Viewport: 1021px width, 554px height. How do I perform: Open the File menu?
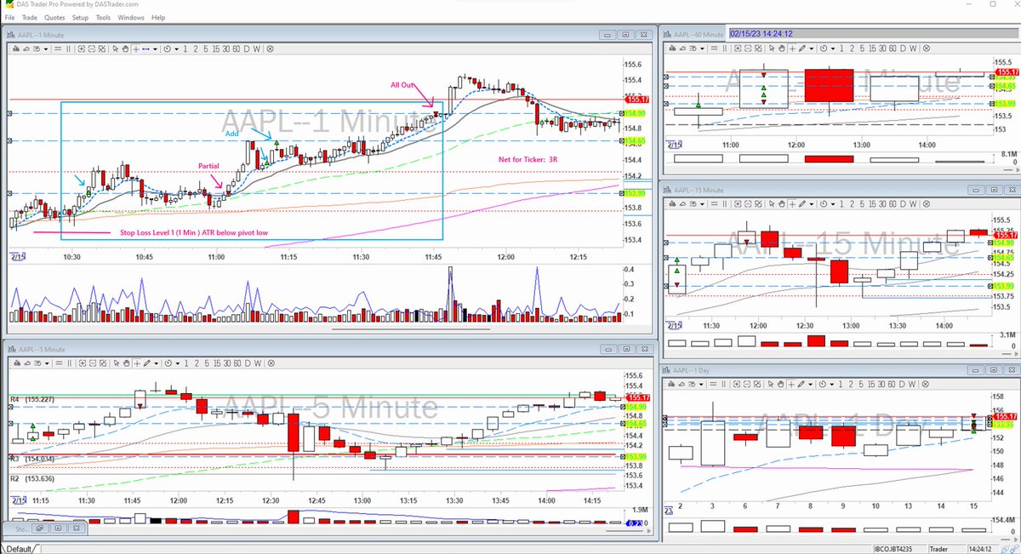click(9, 17)
